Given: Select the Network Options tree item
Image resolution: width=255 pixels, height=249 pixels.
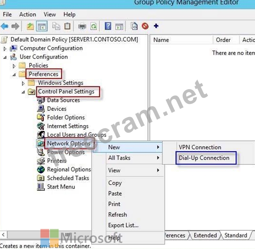Looking at the screenshot, I should 69,143.
